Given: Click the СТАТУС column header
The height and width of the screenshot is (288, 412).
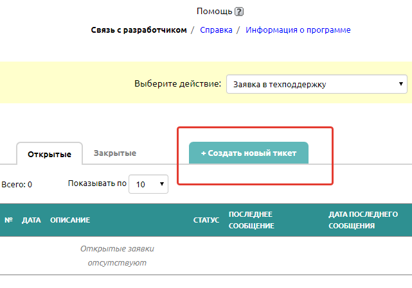Looking at the screenshot, I should [206, 220].
